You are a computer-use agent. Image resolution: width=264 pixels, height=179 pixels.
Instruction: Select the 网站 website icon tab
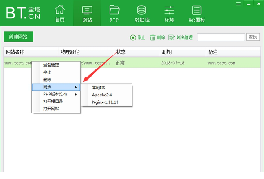click(x=87, y=13)
